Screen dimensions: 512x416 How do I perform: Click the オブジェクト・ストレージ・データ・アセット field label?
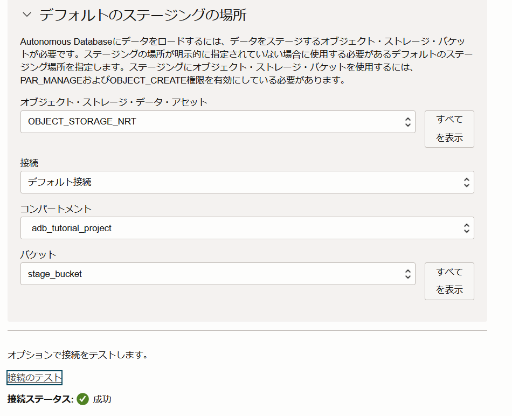pyautogui.click(x=114, y=102)
